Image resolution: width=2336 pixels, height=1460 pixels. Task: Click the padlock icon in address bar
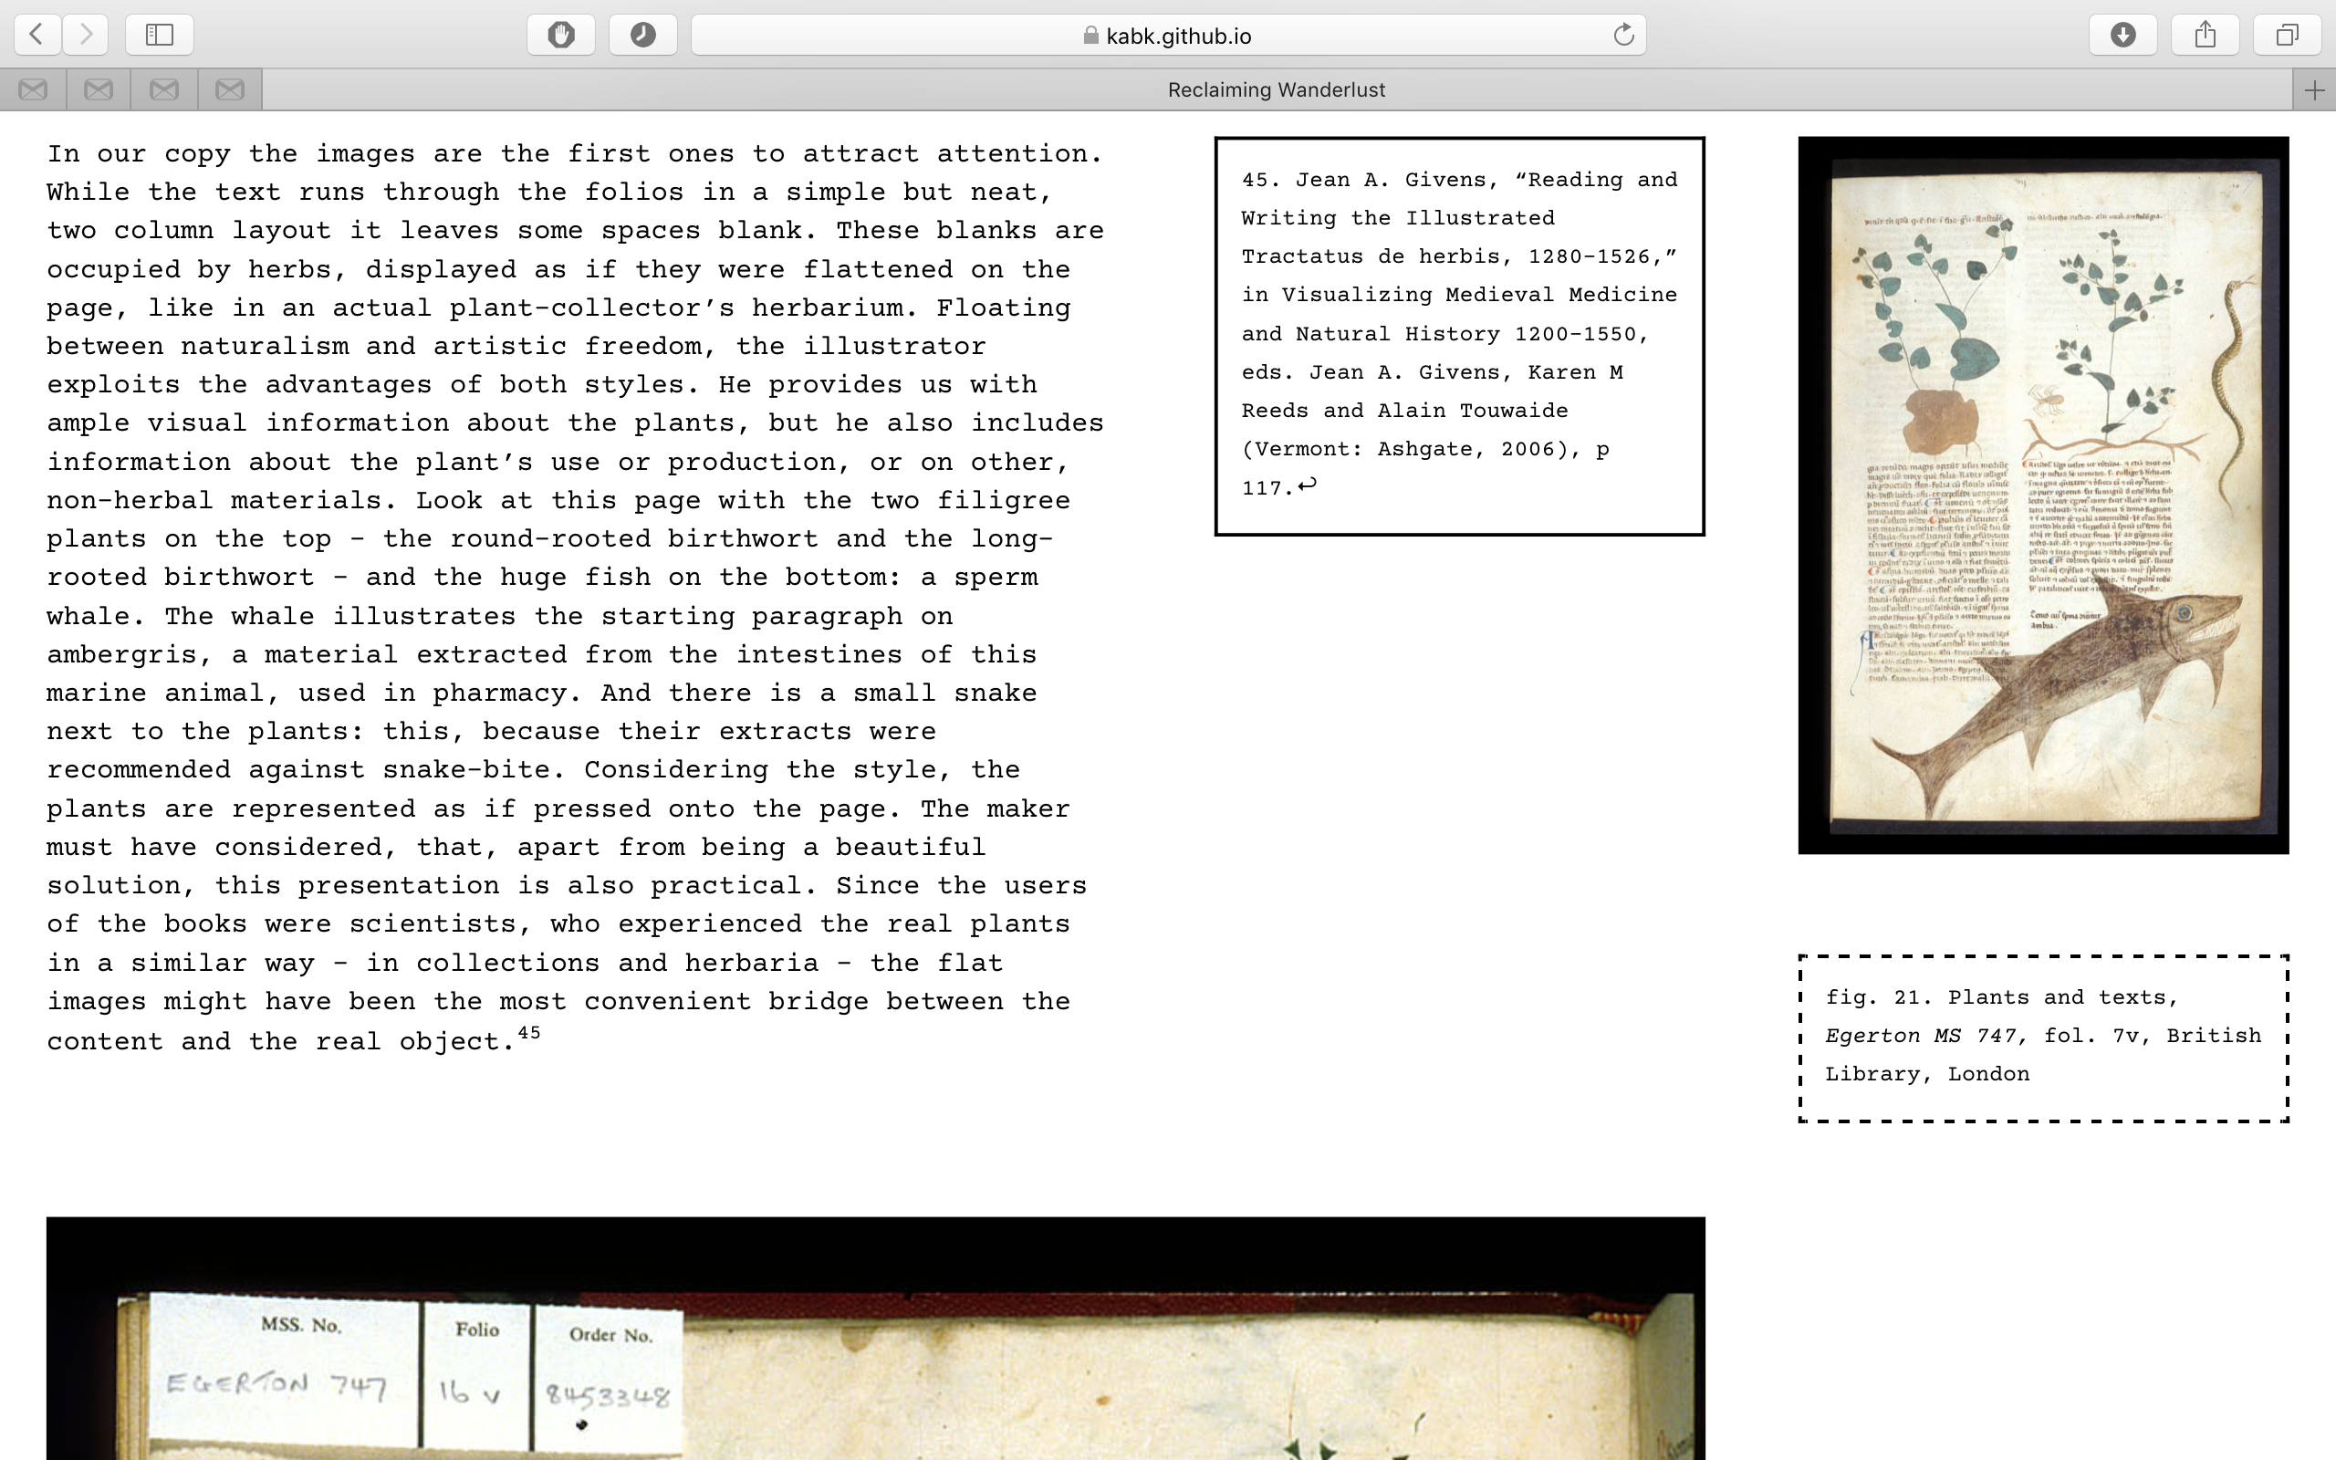pyautogui.click(x=1090, y=36)
